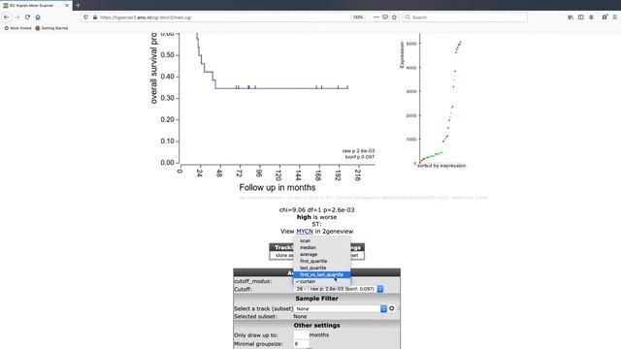
Task: Open page actions three-dot menu
Action: click(376, 17)
